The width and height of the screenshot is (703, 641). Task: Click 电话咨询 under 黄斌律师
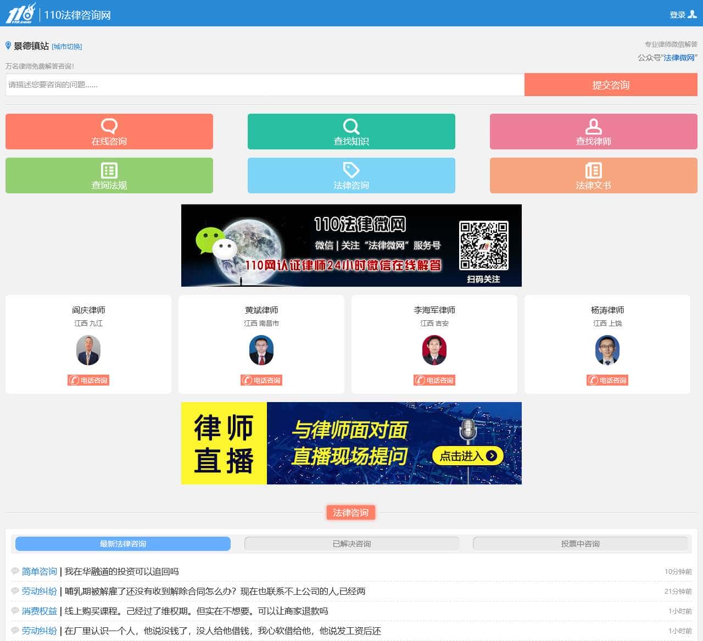click(x=261, y=380)
